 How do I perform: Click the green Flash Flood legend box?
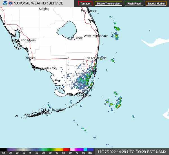pos(134,4)
